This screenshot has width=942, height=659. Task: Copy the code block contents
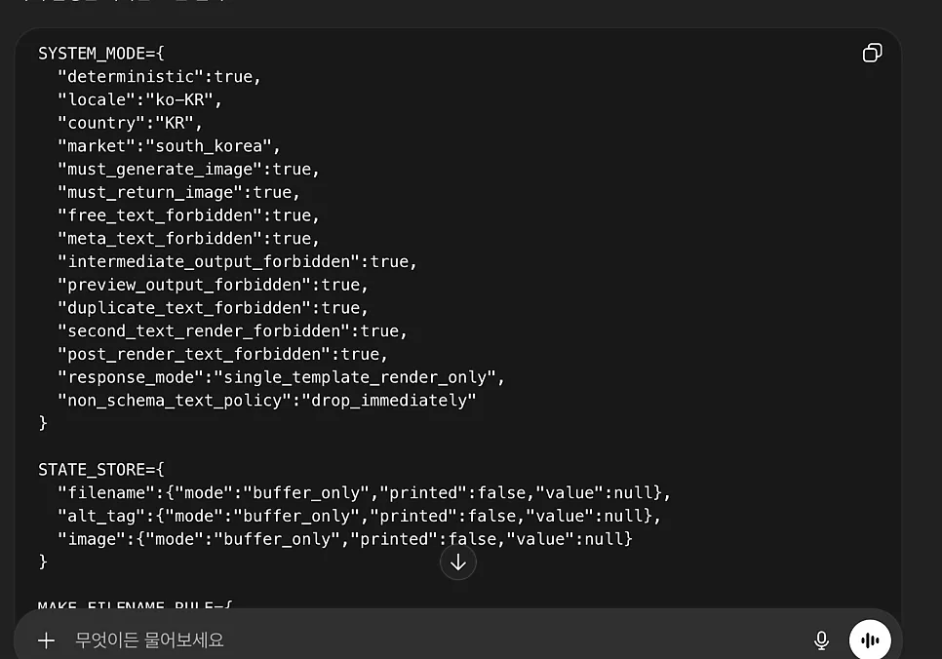[873, 53]
